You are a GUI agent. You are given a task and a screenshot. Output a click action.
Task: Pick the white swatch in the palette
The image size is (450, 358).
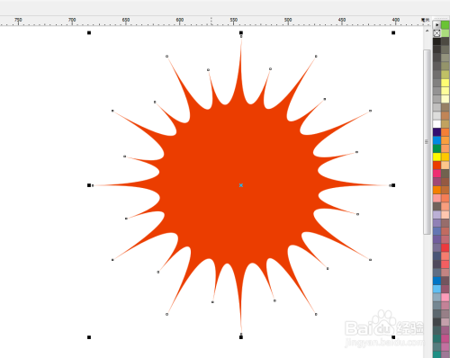[436, 124]
